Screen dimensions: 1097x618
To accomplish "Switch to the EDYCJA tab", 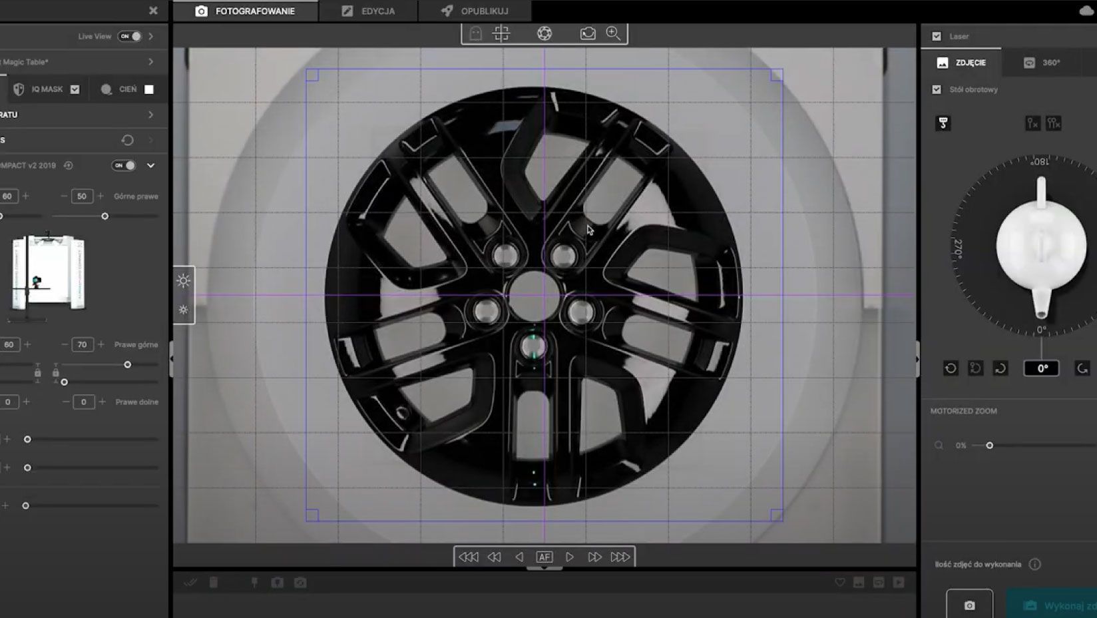I will coord(369,11).
